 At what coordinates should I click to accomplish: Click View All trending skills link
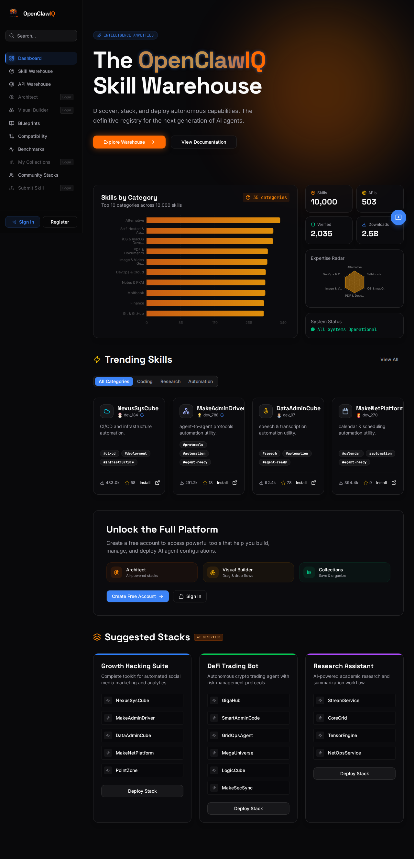click(x=389, y=359)
